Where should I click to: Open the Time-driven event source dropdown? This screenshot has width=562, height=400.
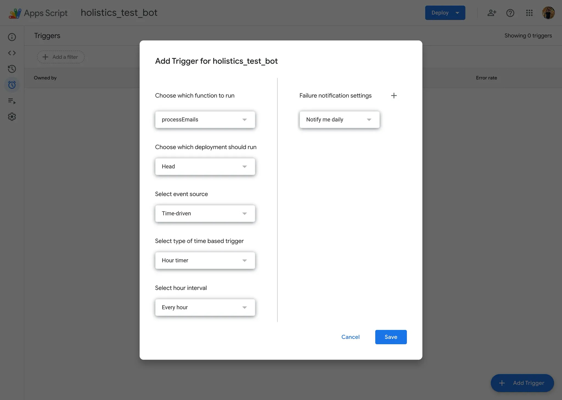(x=205, y=214)
